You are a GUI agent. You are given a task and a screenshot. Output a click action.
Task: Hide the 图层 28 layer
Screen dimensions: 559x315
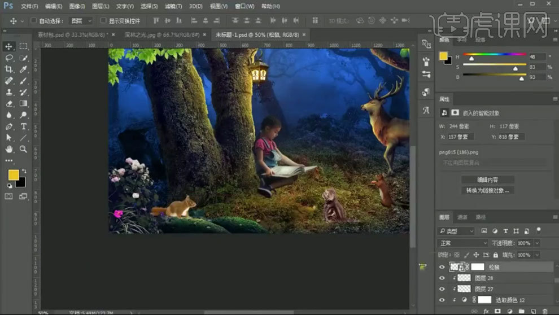[x=442, y=278]
